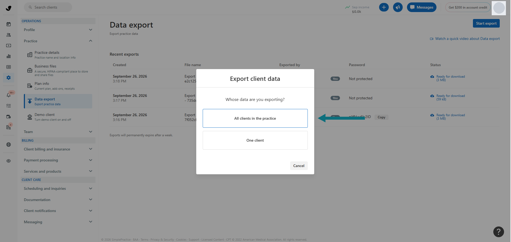The width and height of the screenshot is (511, 242).
Task: Expand Services and products section
Action: (x=58, y=171)
